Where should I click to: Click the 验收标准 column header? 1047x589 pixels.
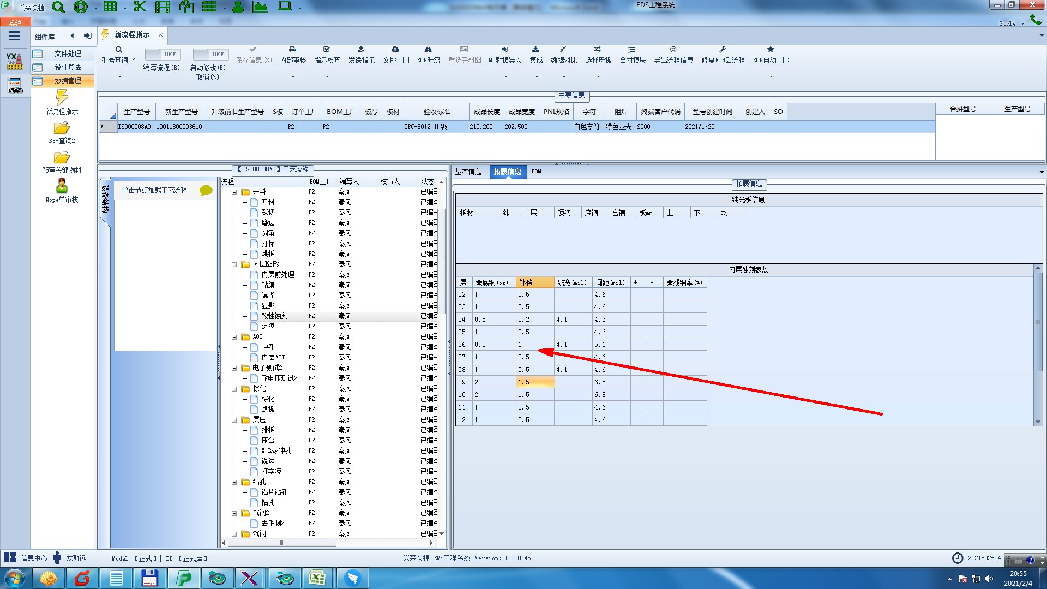click(436, 112)
